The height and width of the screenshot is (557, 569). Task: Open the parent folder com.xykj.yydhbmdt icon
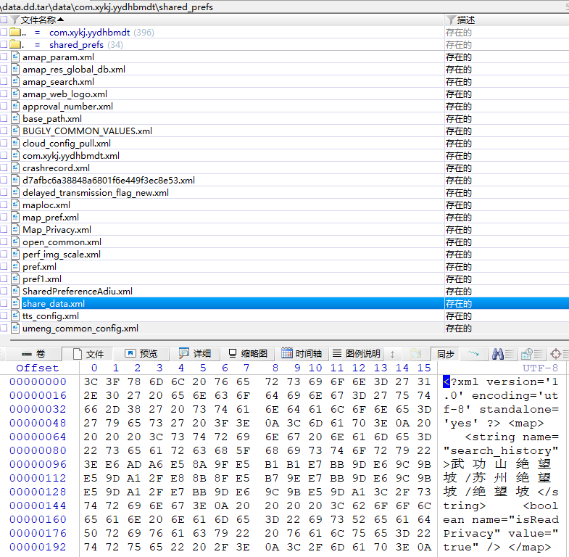pos(15,33)
